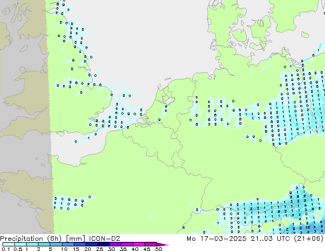
Task: Click the 5–10 mm legend color swatch
Action: click(56, 244)
